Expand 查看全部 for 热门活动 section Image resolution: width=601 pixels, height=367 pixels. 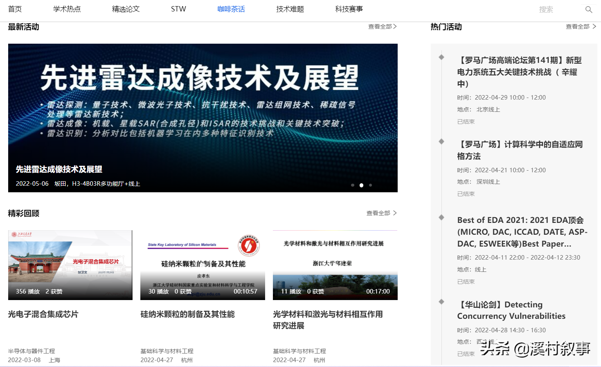(x=581, y=27)
